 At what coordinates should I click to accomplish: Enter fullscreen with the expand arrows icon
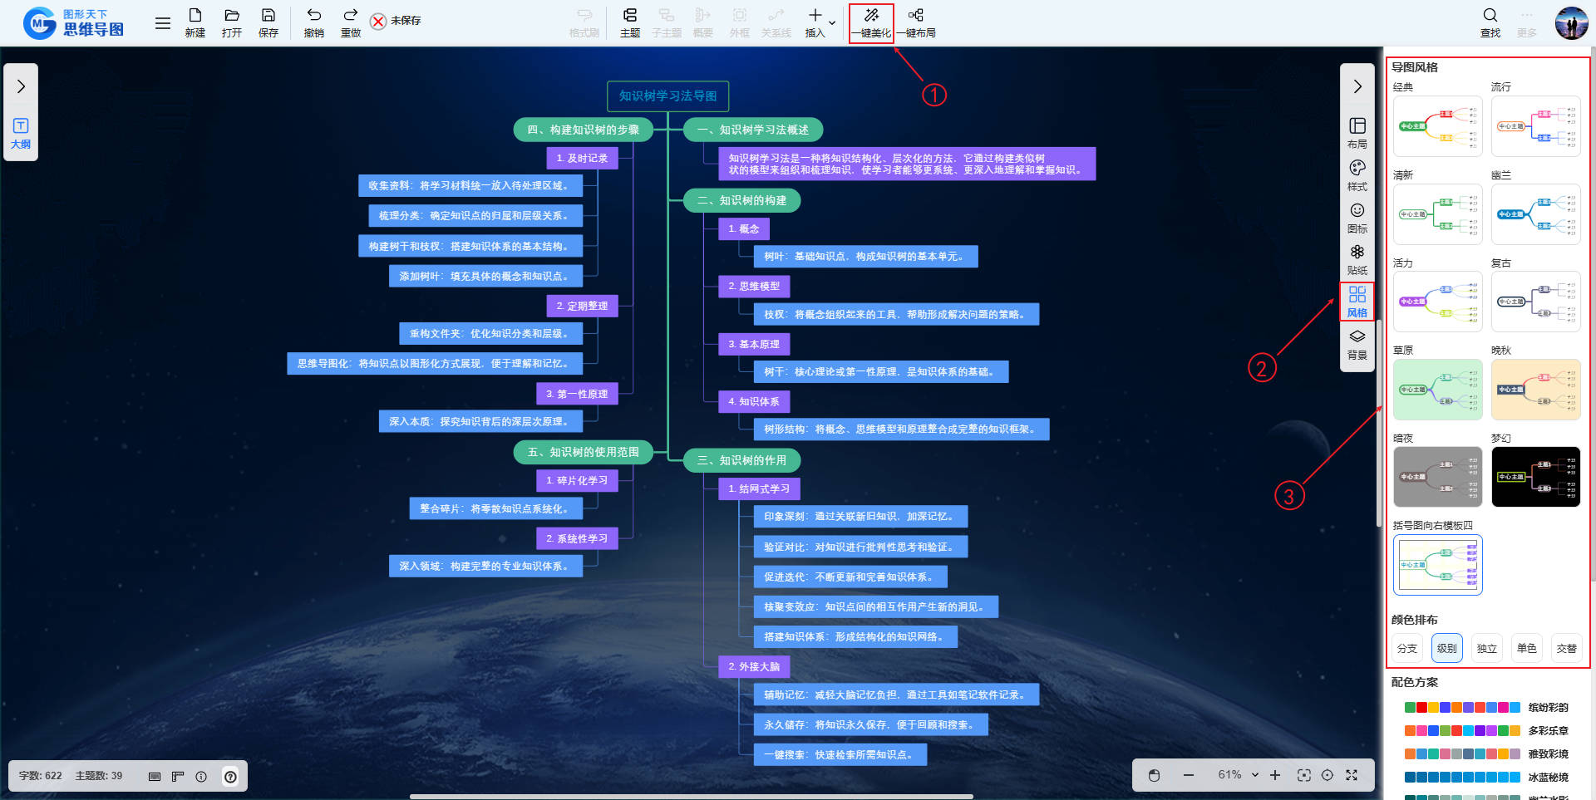pos(1352,775)
